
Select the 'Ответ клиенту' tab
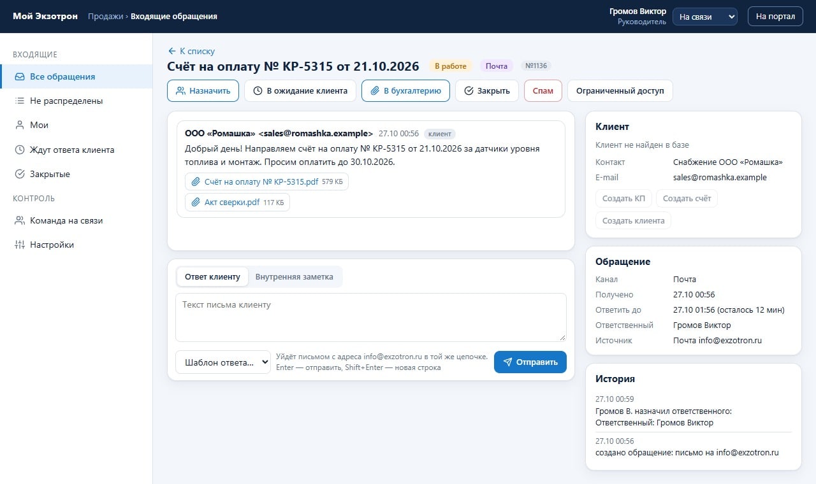pyautogui.click(x=212, y=276)
